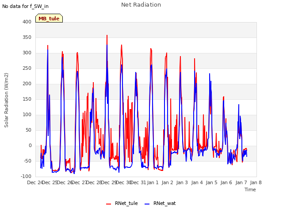
Task: Click the 'No data for f_SW_in' message
Action: pyautogui.click(x=25, y=6)
